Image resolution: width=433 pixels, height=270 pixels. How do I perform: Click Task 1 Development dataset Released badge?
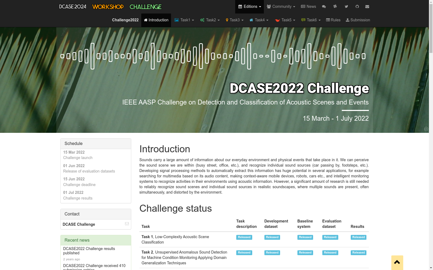click(x=272, y=237)
